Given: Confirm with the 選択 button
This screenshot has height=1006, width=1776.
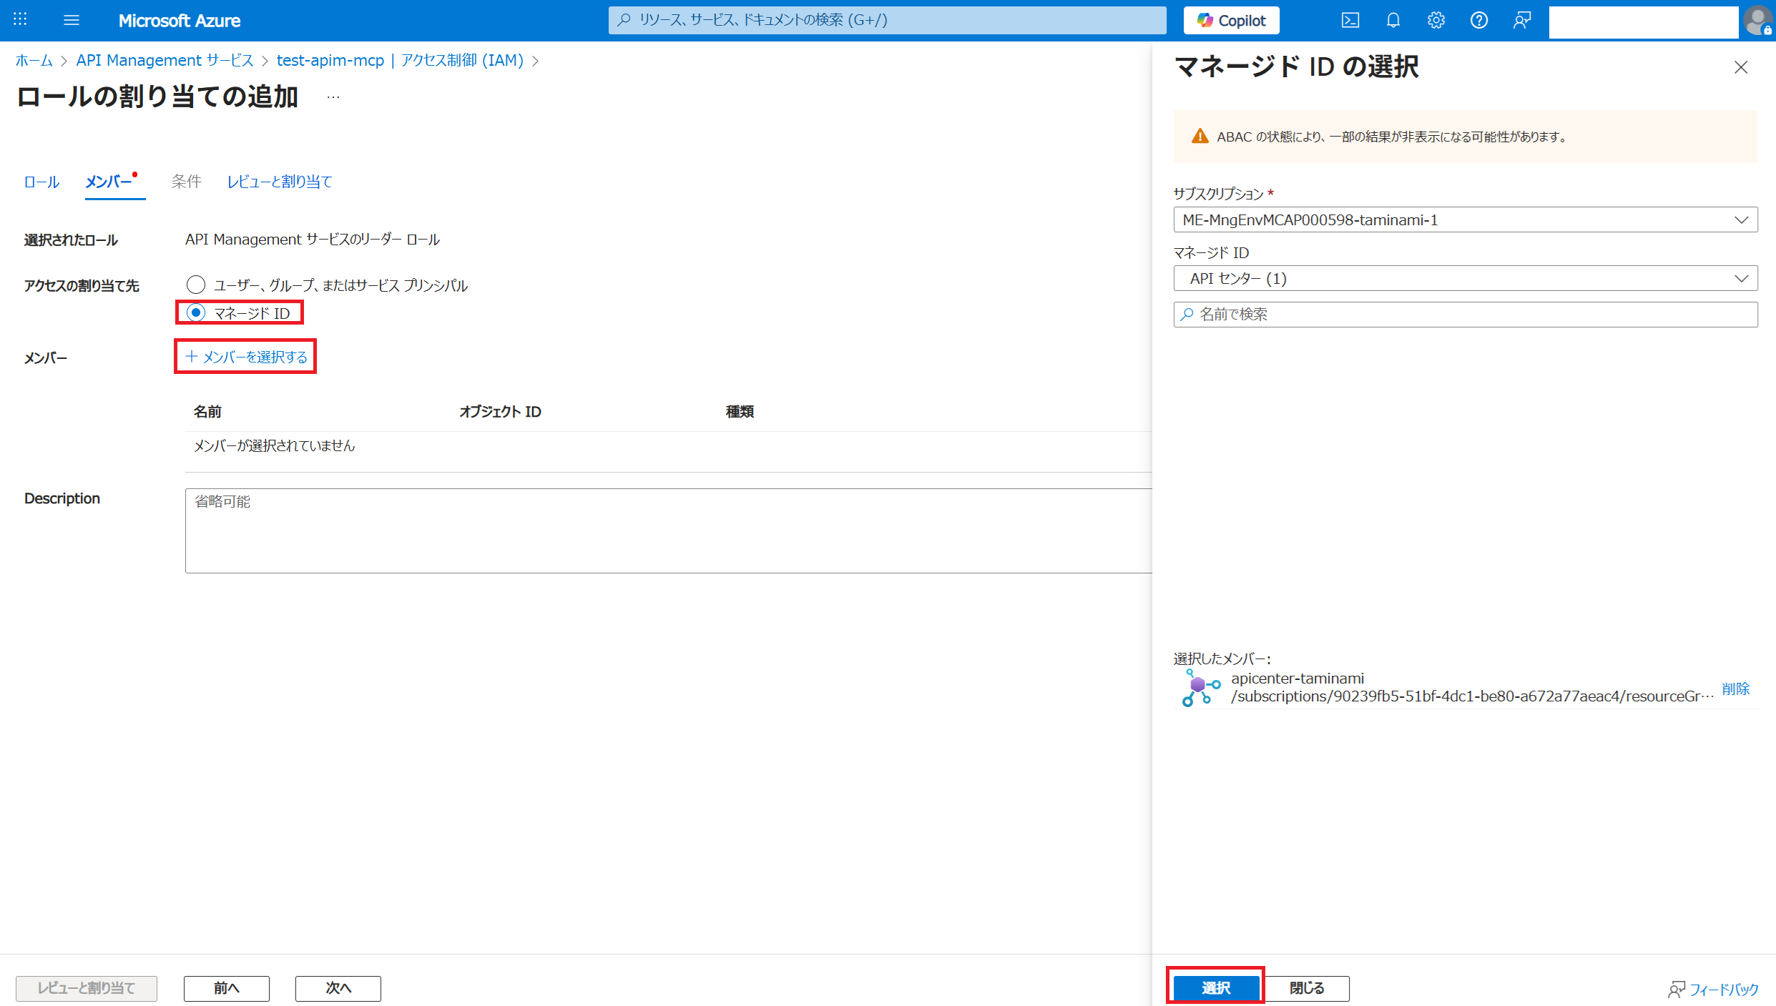Looking at the screenshot, I should (1215, 987).
